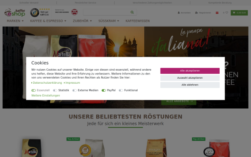Enable the Statistik cookie switch
This screenshot has height=157, width=251.
(x=55, y=90)
